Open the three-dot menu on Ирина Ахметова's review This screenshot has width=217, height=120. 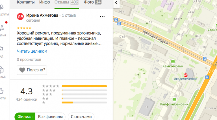[102, 17]
